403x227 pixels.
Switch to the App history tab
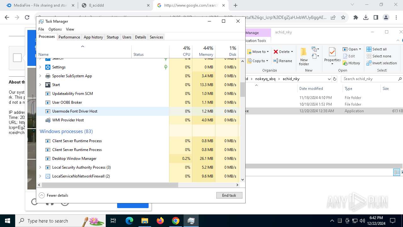(x=93, y=37)
